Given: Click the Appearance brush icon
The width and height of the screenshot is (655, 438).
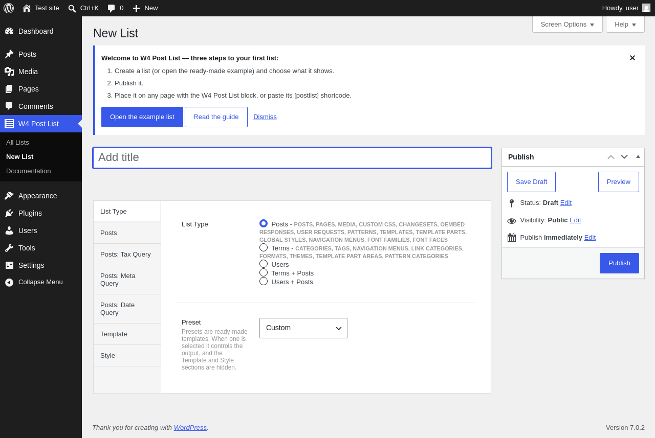Looking at the screenshot, I should tap(9, 196).
